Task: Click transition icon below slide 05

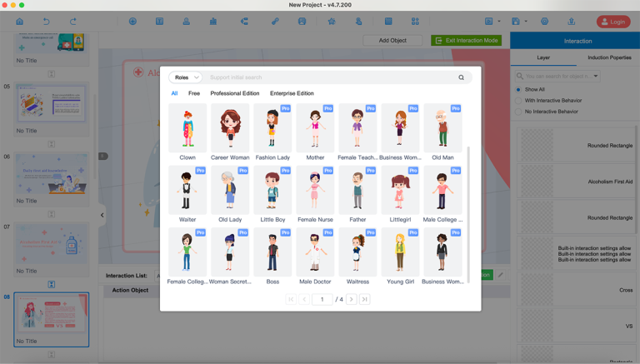Action: (52, 144)
